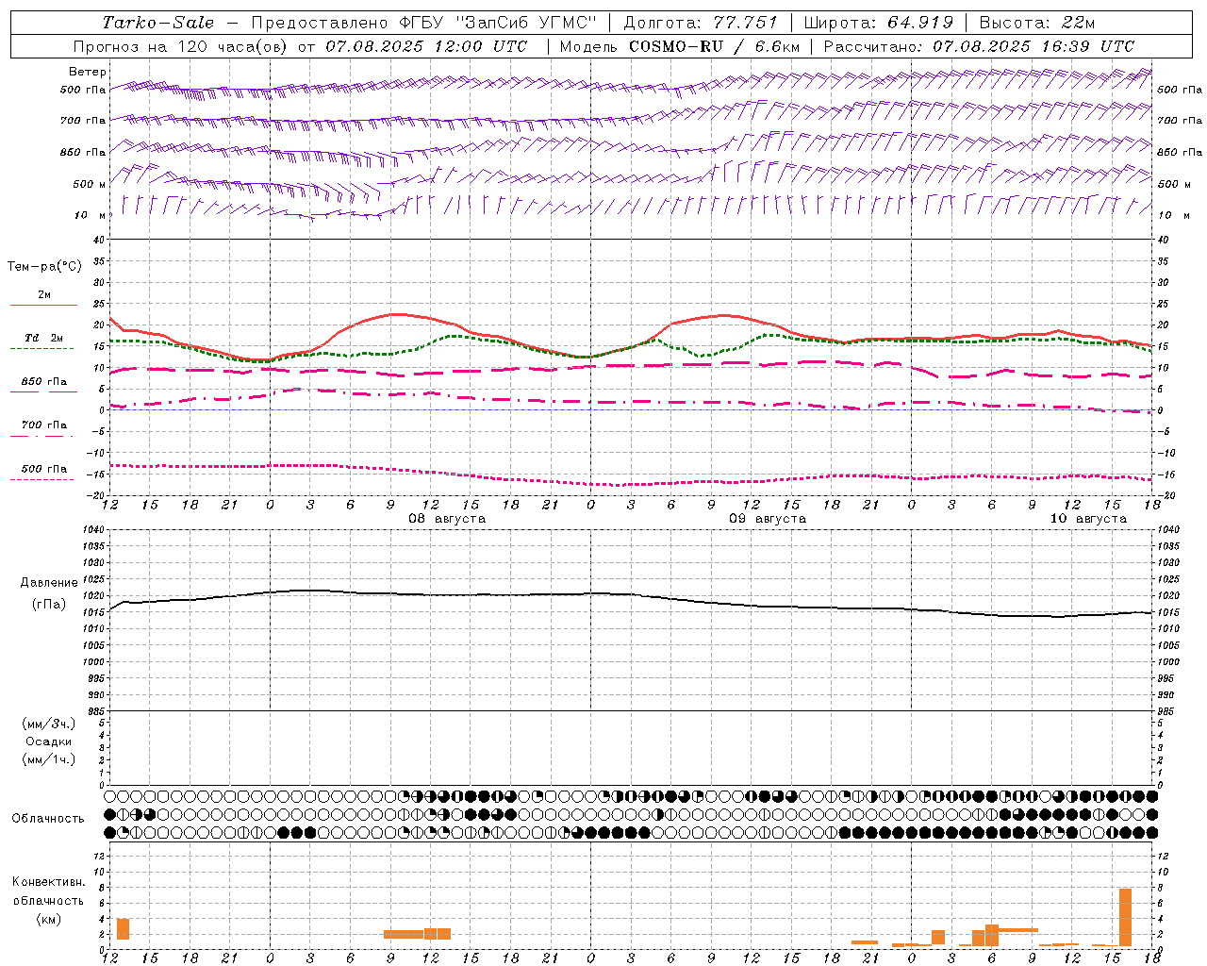
Task: Click the 'Высота: 22м' elevation text
Action: point(1037,23)
